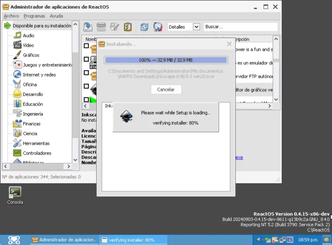Open the Consola desktop shortcut
The image size is (332, 245).
(x=15, y=195)
